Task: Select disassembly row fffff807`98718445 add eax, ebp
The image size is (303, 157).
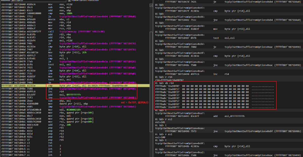Action: (75, 10)
